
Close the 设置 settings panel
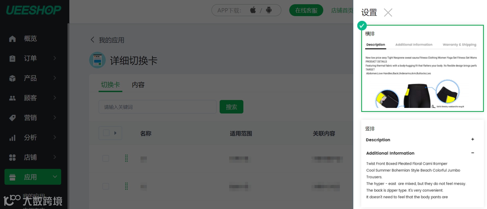point(388,12)
